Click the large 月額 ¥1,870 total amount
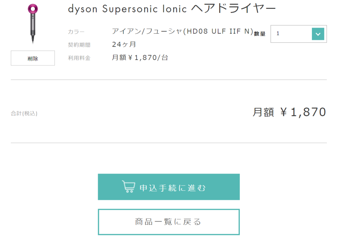Screen dimensions: 338x241 289,112
